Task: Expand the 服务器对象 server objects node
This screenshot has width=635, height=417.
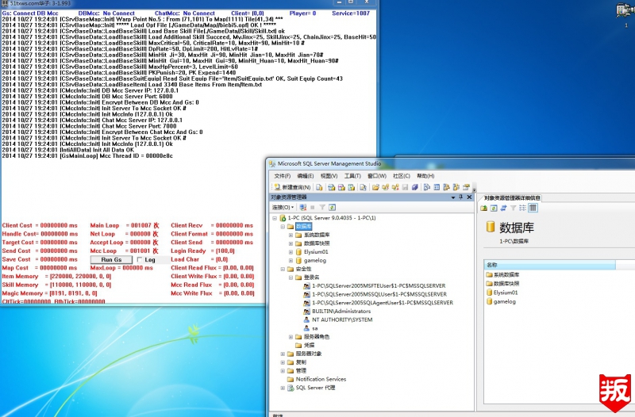Action: click(283, 354)
